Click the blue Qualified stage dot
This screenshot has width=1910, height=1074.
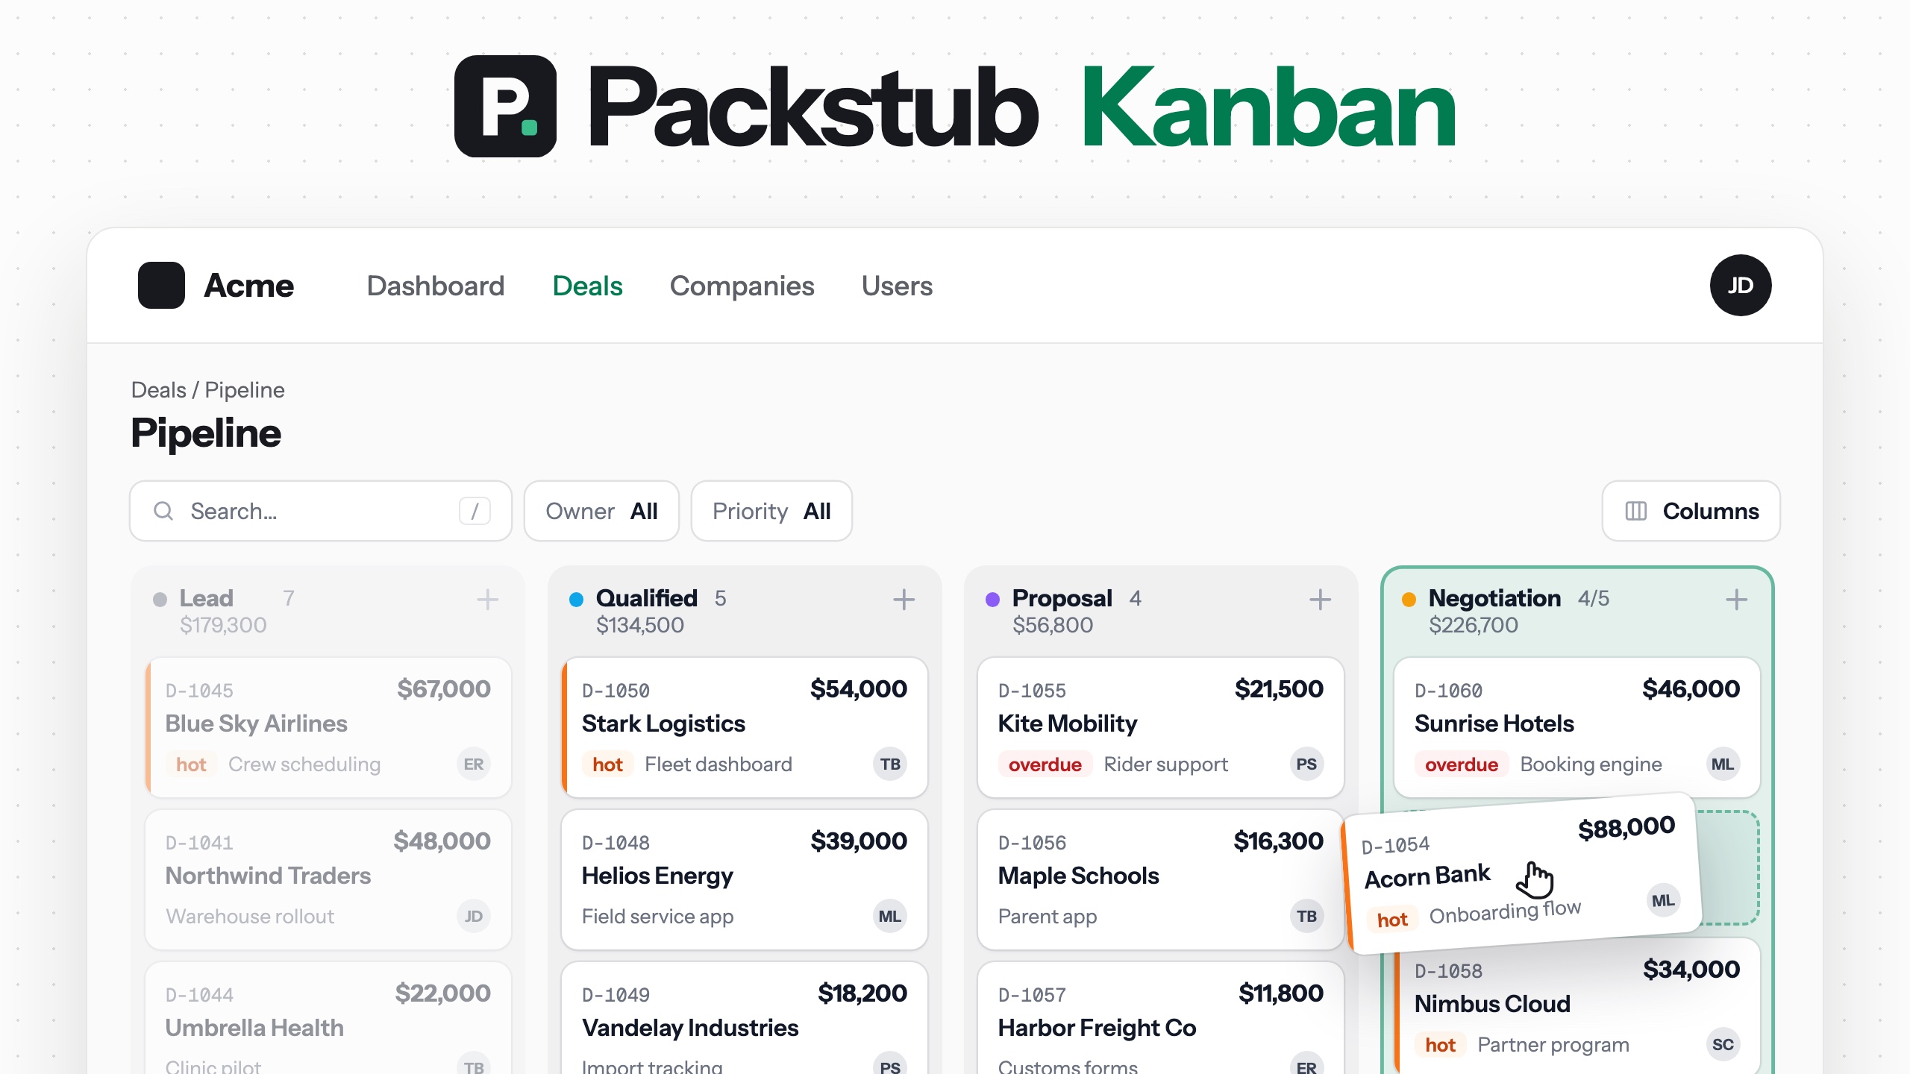point(576,599)
